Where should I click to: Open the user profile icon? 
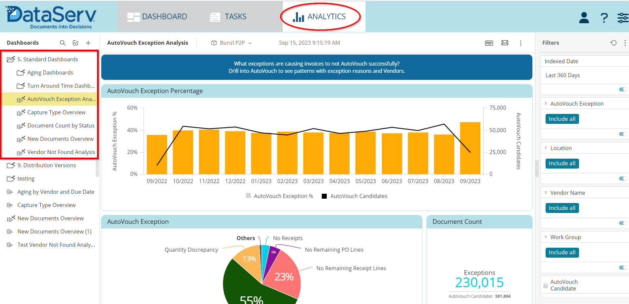click(x=584, y=18)
